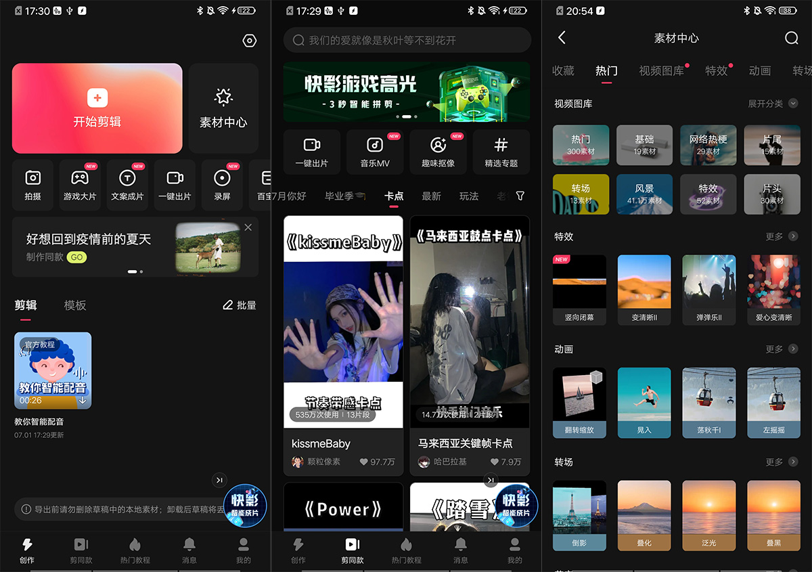Go back from 素材中心 page
This screenshot has height=572, width=812.
coord(562,39)
